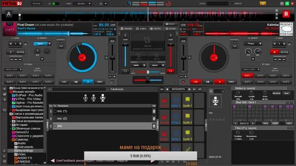Image resolution: width=296 pixels, height=166 pixels.
Task: Click the VIDEO button in Beat Grid panel
Action: (x=289, y=123)
